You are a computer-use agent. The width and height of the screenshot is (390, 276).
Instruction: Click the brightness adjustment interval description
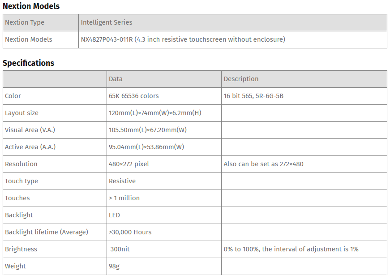click(291, 249)
